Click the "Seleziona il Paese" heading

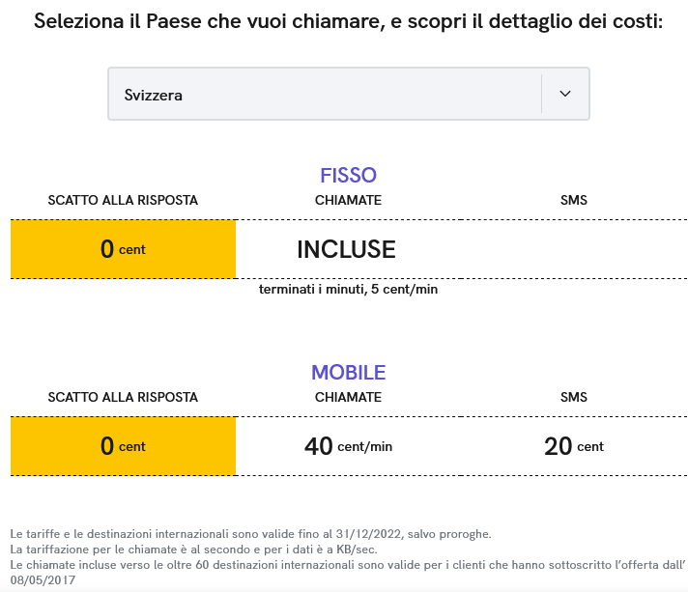348,21
